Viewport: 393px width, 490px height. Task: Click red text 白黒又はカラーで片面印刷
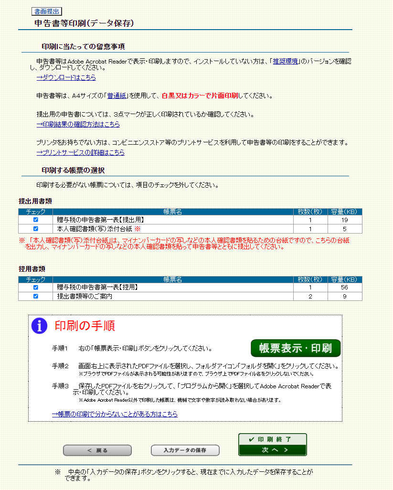pos(200,96)
